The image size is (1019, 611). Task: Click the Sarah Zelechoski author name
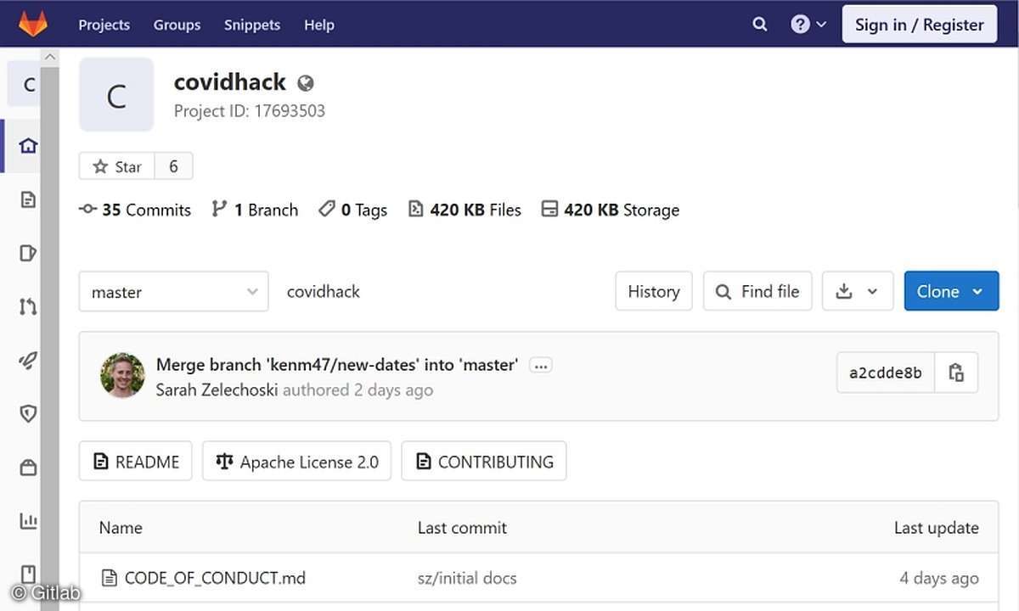pos(217,390)
